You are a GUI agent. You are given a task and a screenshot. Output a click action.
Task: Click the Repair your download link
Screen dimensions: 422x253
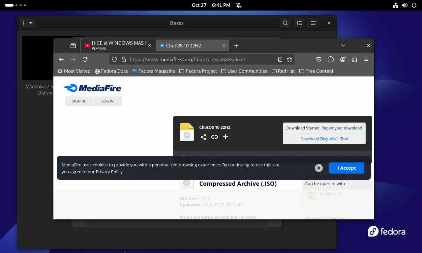click(x=342, y=128)
